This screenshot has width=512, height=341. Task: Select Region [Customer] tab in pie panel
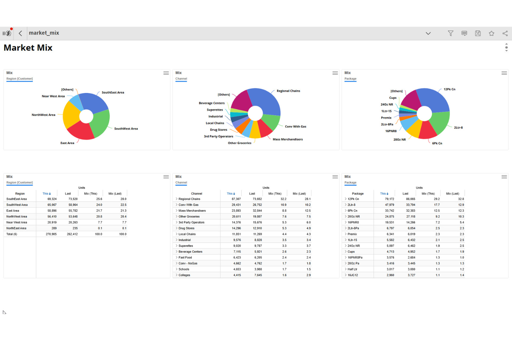pyautogui.click(x=19, y=79)
